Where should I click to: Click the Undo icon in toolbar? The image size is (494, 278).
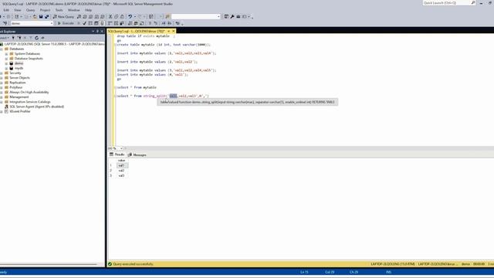point(130,16)
